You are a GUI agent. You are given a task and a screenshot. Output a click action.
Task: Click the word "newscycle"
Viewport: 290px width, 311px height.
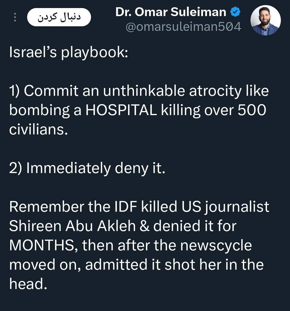point(216,245)
